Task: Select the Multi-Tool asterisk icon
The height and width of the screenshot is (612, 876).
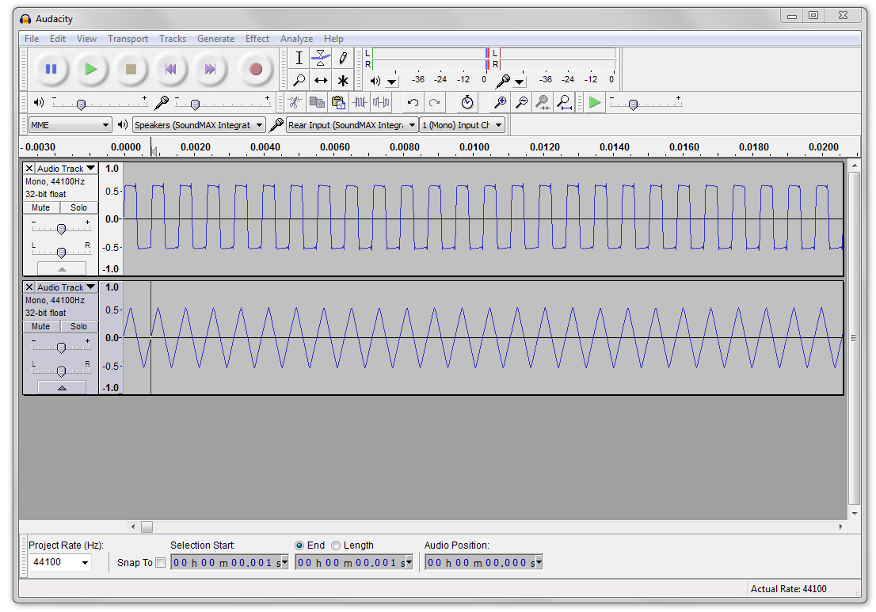Action: [343, 80]
